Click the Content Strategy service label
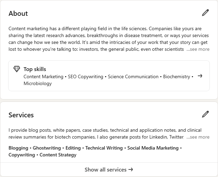 pos(58,155)
